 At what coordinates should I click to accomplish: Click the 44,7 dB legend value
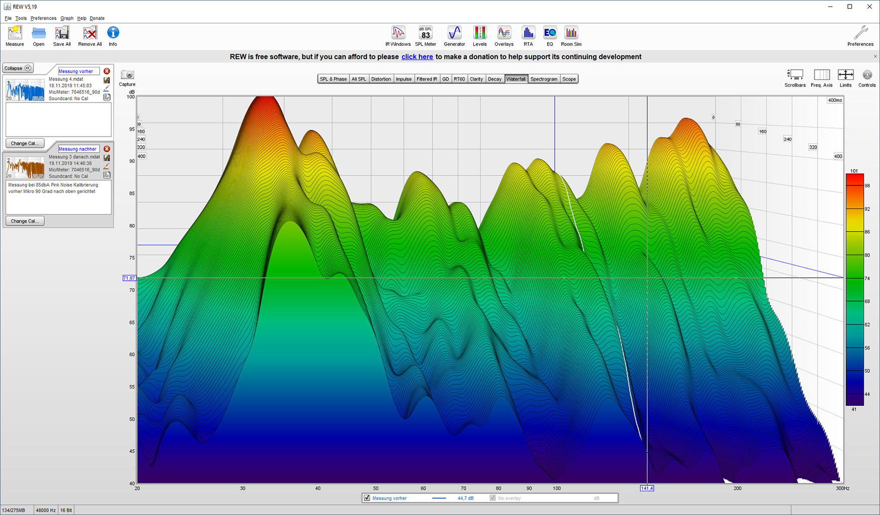pyautogui.click(x=466, y=498)
